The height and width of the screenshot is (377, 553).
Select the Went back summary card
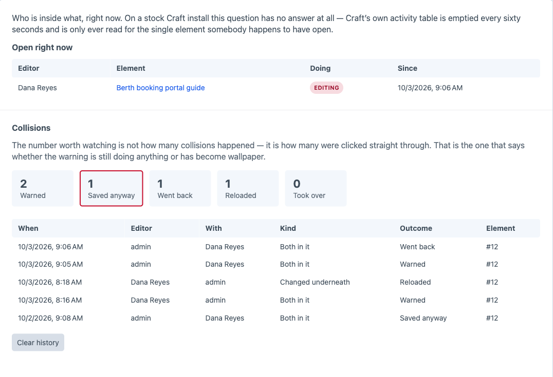pyautogui.click(x=180, y=188)
